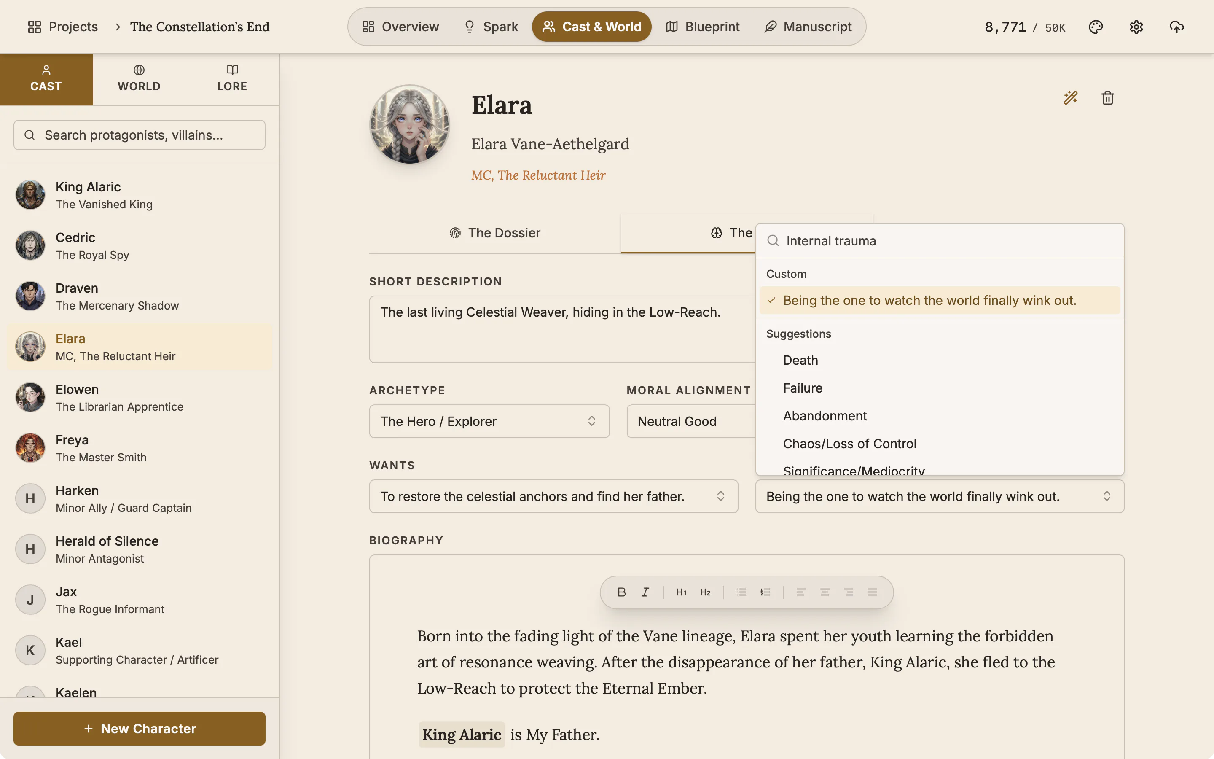The height and width of the screenshot is (759, 1214).
Task: Click the character search field
Action: 139,135
